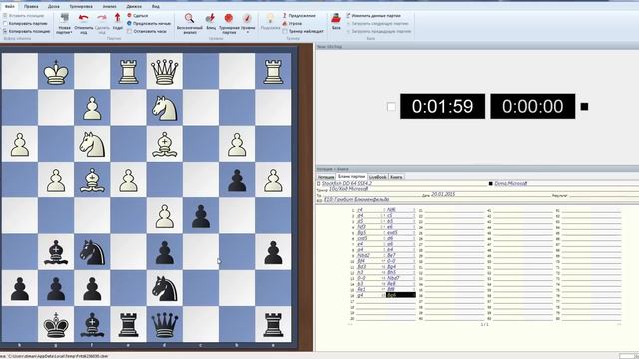The image size is (639, 359).
Task: Open the Правка ribbon tab
Action: click(x=31, y=7)
